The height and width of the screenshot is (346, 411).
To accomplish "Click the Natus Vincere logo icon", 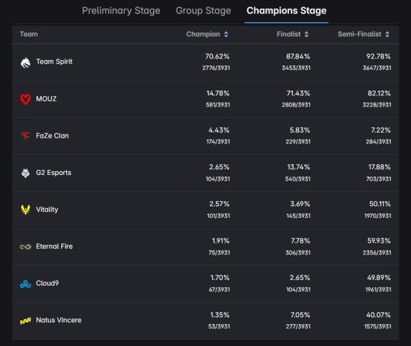I will coord(25,320).
